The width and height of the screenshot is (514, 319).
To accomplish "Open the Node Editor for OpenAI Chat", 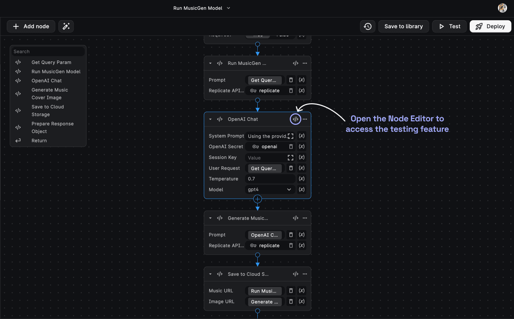I will [295, 119].
